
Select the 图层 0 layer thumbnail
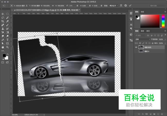141,51
